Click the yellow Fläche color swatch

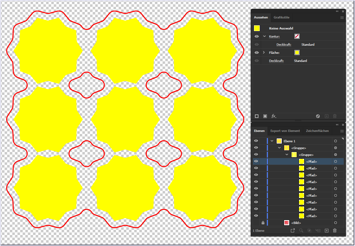(x=297, y=52)
